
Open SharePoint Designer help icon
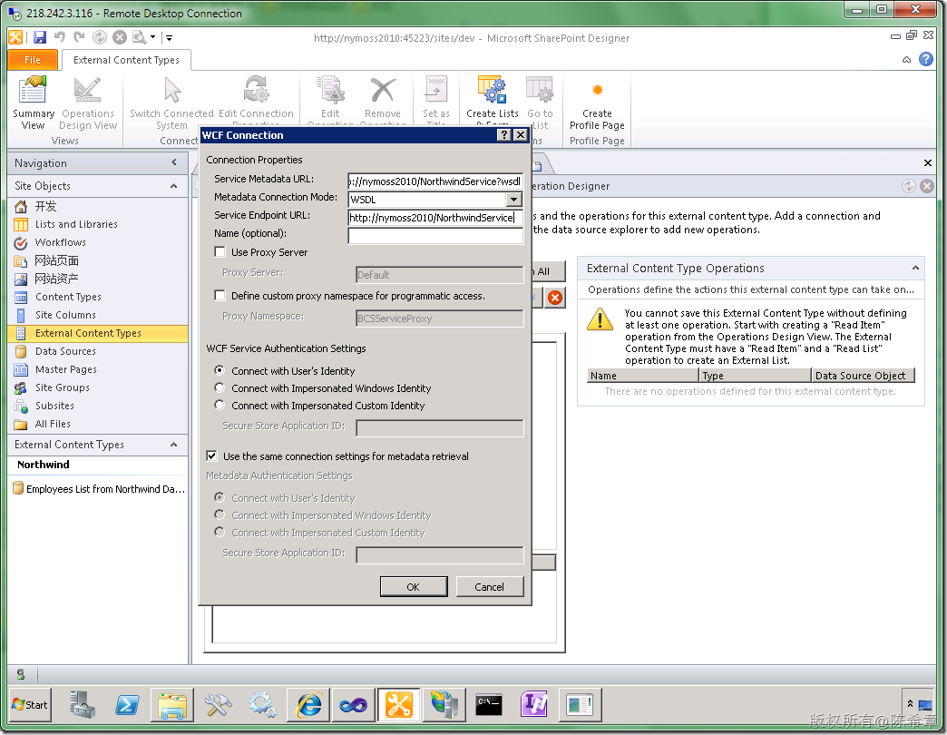pyautogui.click(x=926, y=59)
